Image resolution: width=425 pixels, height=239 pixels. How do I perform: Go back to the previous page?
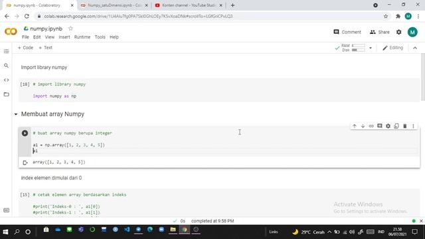7,16
